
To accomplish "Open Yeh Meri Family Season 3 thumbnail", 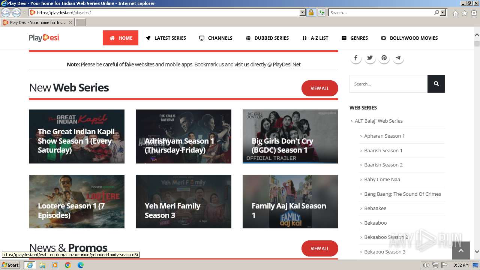I will pos(183,201).
